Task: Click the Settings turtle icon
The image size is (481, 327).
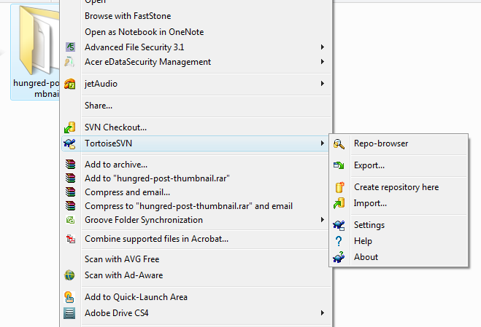Action: pos(339,225)
